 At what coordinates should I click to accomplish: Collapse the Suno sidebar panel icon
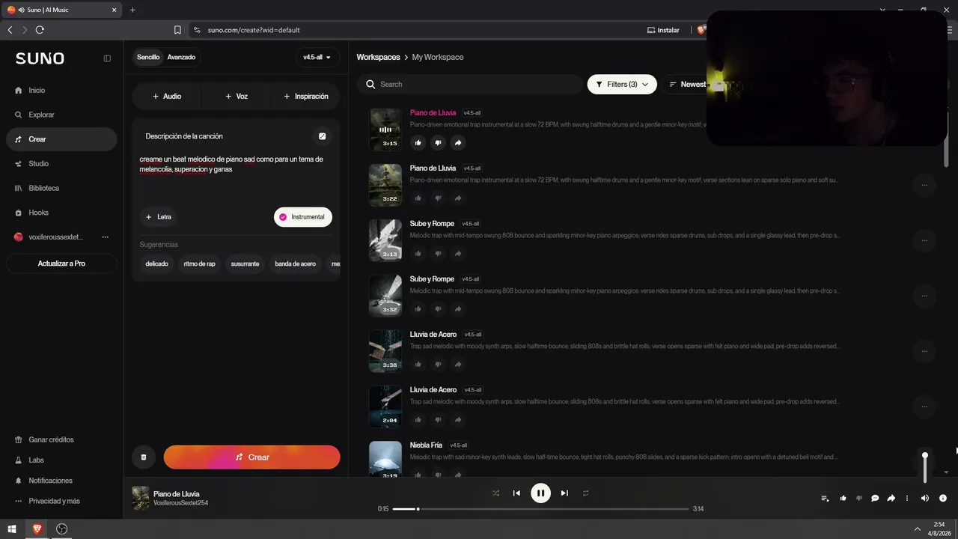pyautogui.click(x=107, y=58)
